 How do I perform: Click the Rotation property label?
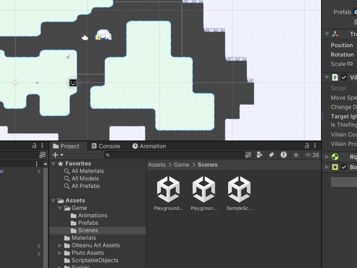coord(342,54)
